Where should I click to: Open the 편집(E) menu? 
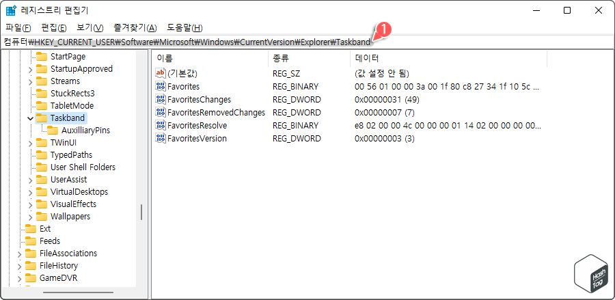click(x=54, y=28)
